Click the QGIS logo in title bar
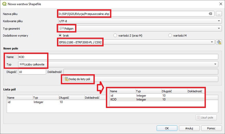 pyautogui.click(x=4, y=4)
